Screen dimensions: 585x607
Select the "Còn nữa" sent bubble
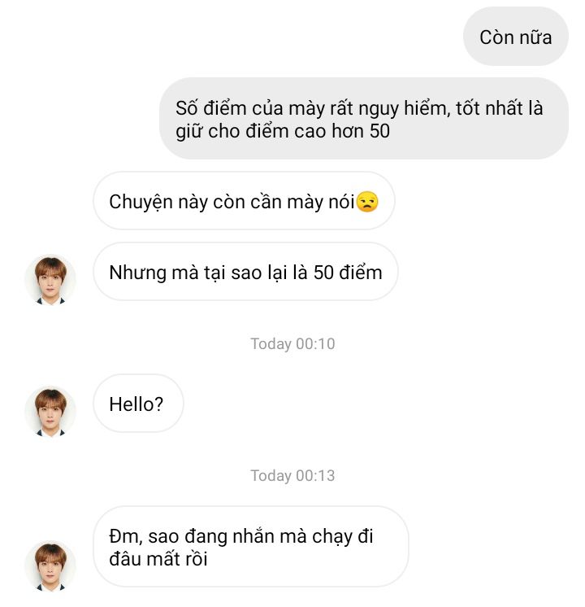pyautogui.click(x=515, y=37)
